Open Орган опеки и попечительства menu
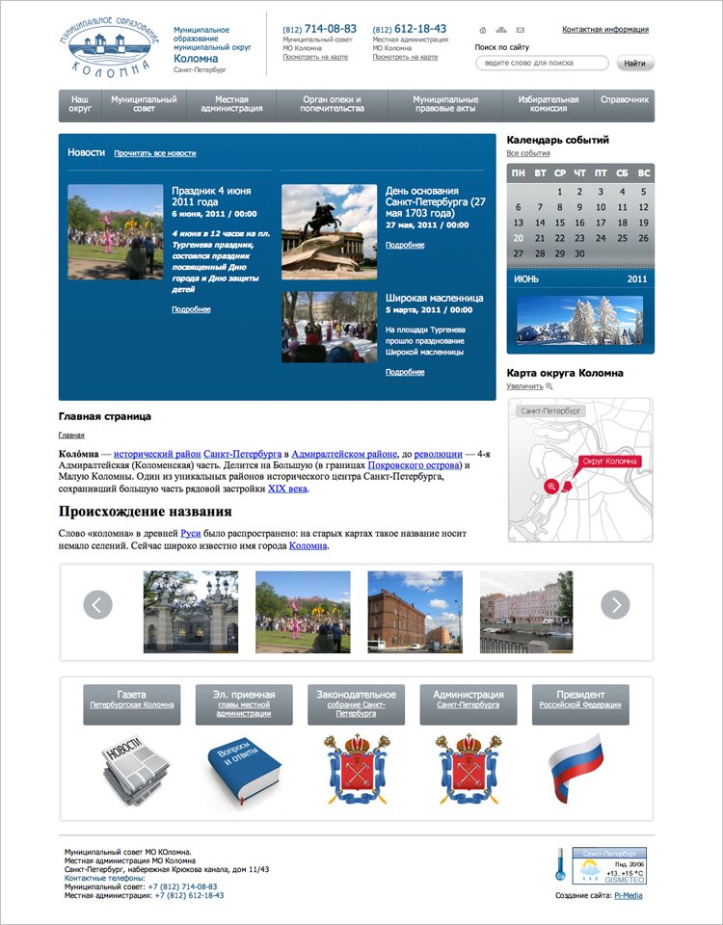723x925 pixels. pyautogui.click(x=332, y=104)
